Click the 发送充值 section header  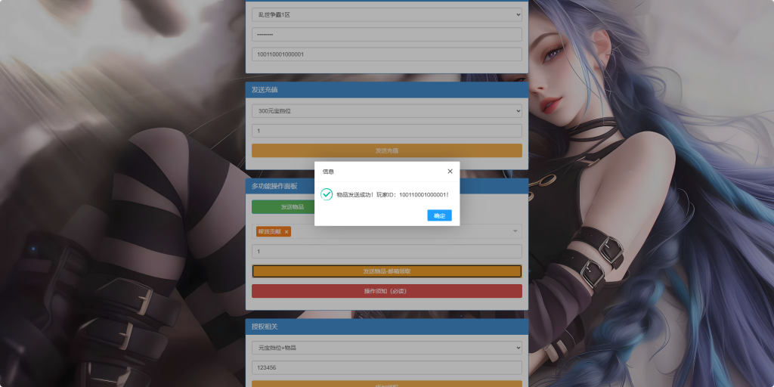click(x=387, y=90)
